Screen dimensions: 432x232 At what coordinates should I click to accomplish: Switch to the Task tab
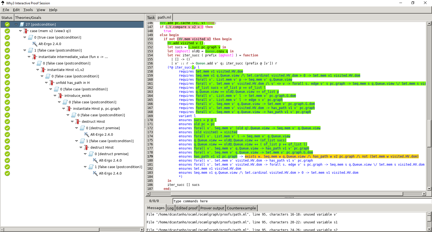coord(151,18)
